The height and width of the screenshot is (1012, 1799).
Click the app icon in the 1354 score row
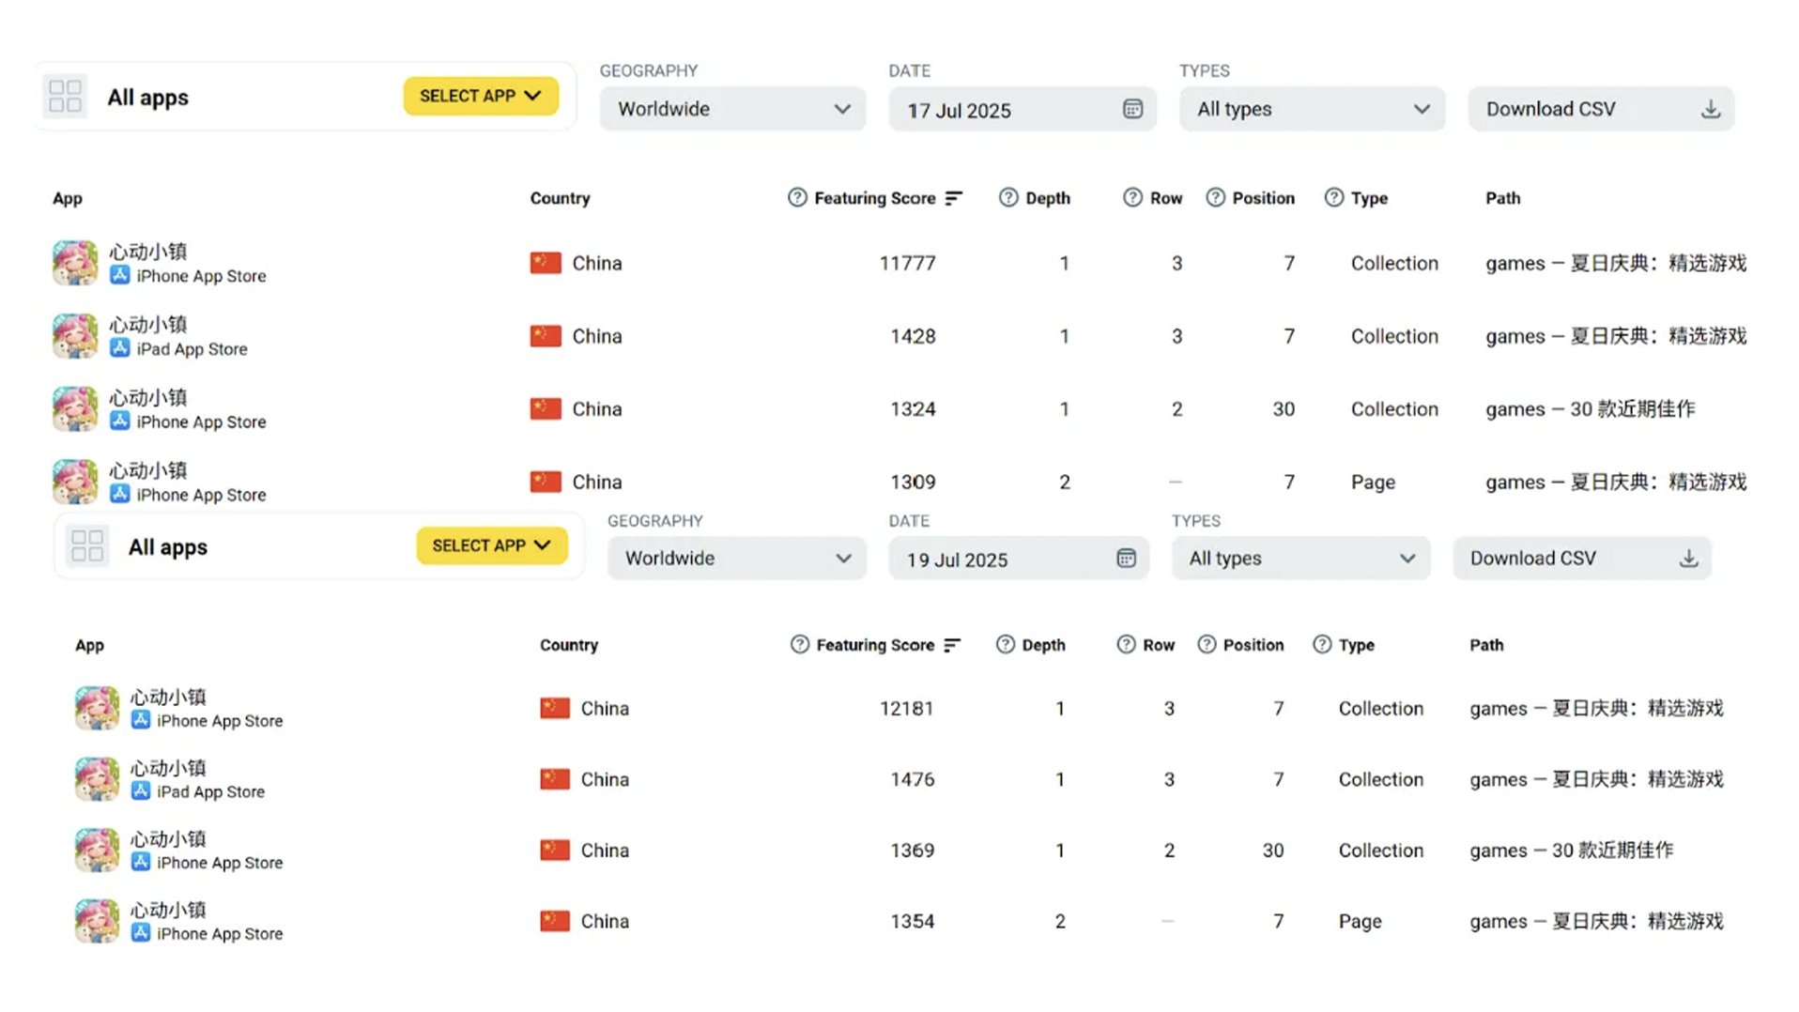pyautogui.click(x=97, y=921)
